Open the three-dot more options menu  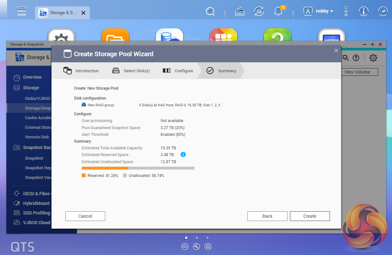(346, 12)
